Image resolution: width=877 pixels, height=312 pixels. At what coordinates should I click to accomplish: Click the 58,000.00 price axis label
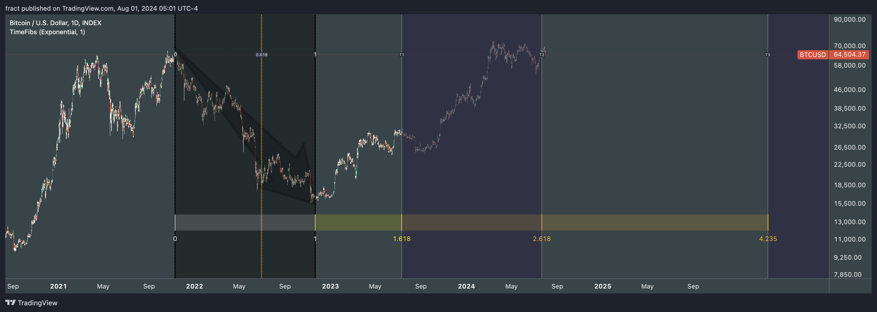point(850,65)
